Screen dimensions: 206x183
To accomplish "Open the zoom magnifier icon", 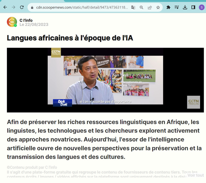I will [141, 7].
